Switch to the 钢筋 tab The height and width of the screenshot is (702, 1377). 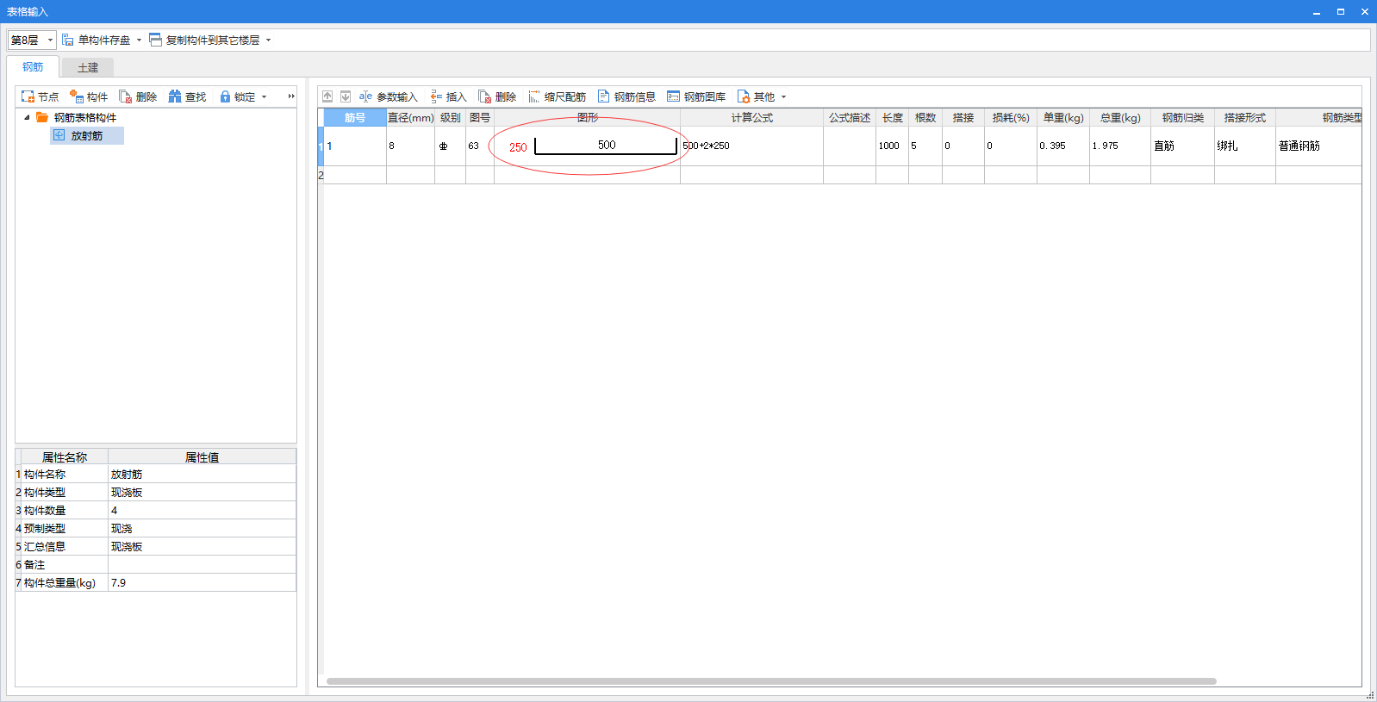point(33,67)
